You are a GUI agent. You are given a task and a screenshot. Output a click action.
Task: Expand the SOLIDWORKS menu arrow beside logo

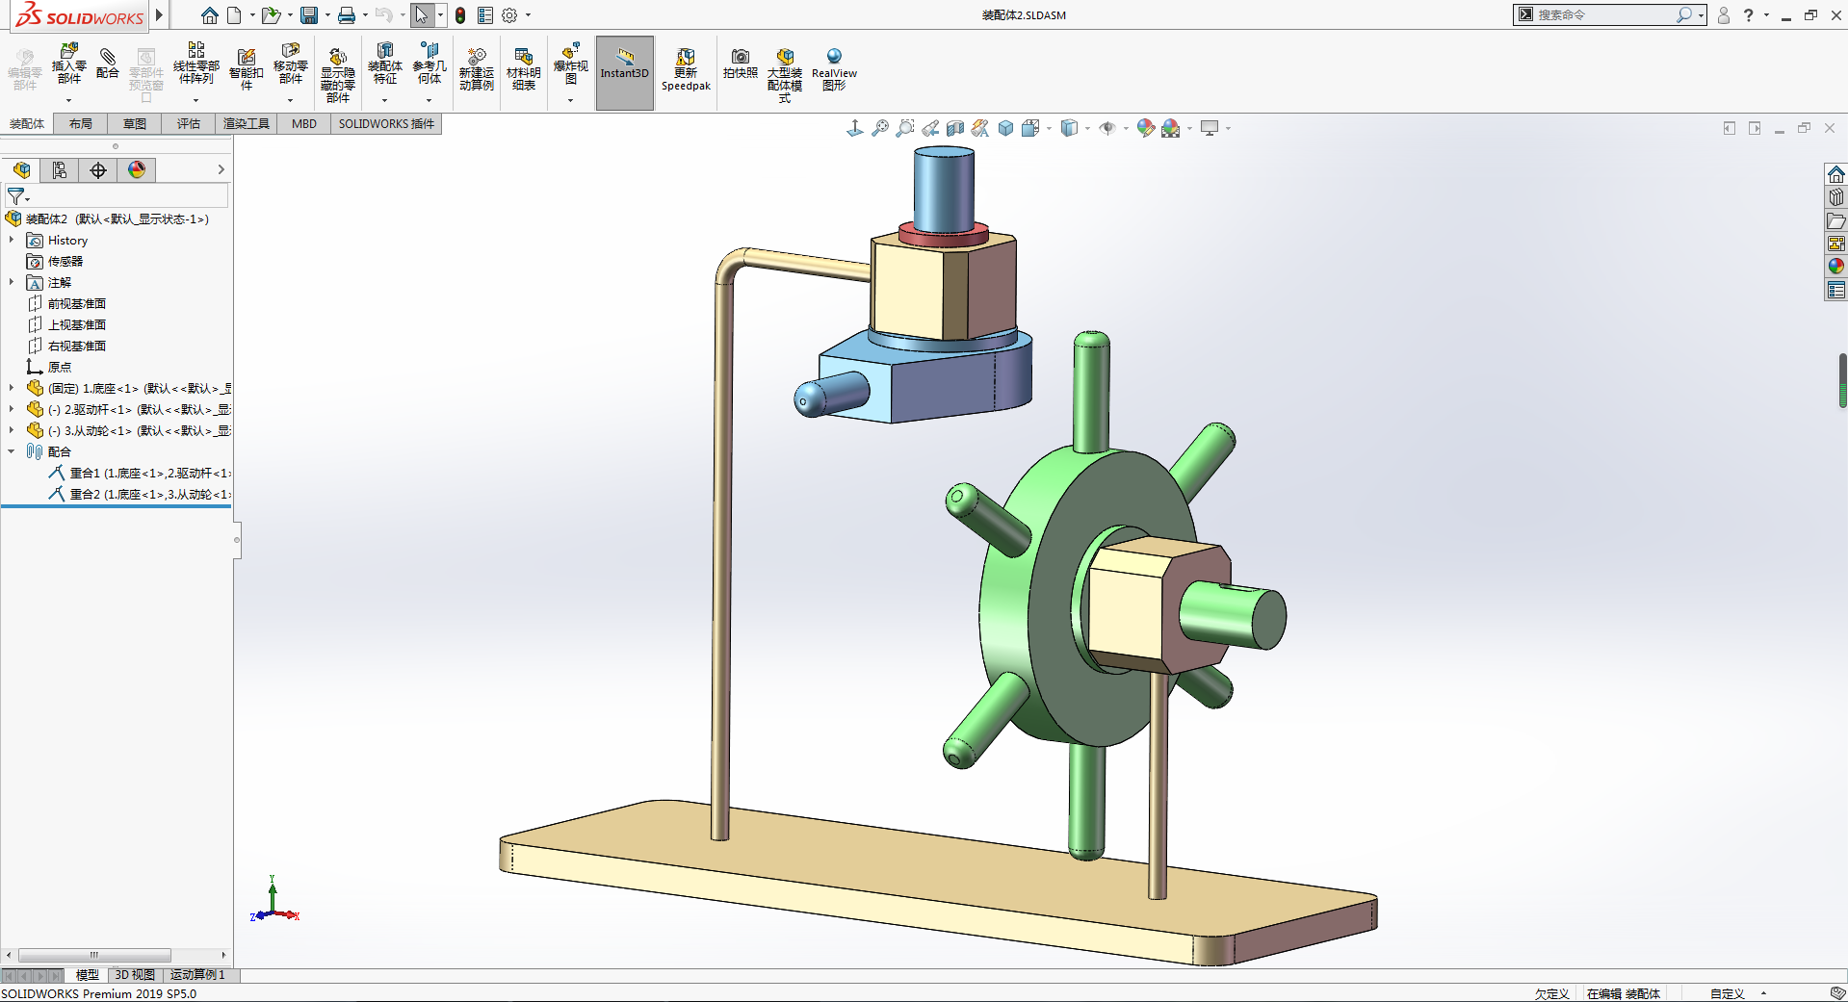click(x=160, y=15)
